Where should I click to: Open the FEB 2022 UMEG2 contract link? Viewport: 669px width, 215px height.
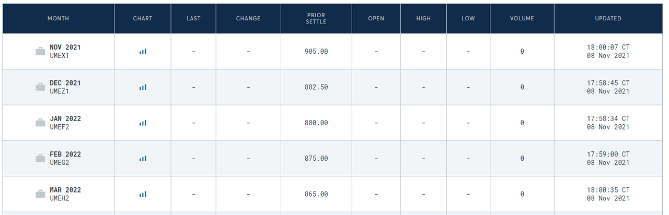pos(65,158)
